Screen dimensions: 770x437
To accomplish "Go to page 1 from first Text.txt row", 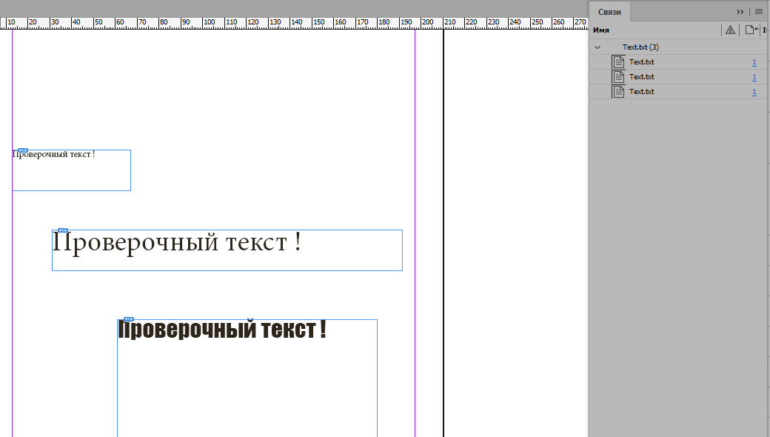I will 754,62.
